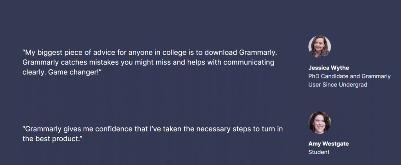Select the name Jessica Wythe
This screenshot has width=401, height=165.
[329, 68]
